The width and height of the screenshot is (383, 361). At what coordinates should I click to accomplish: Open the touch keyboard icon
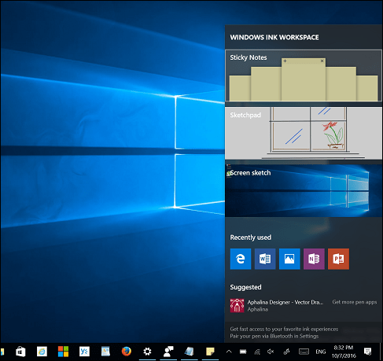tap(304, 352)
